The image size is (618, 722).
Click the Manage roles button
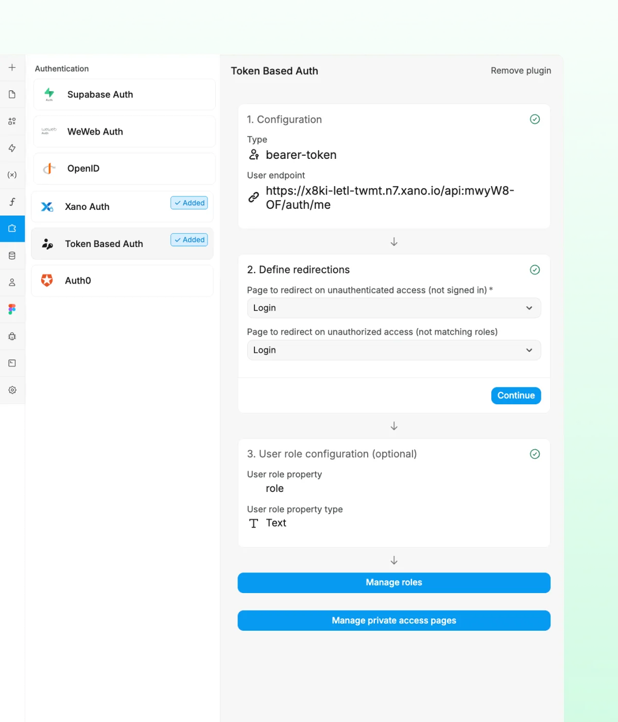click(394, 583)
